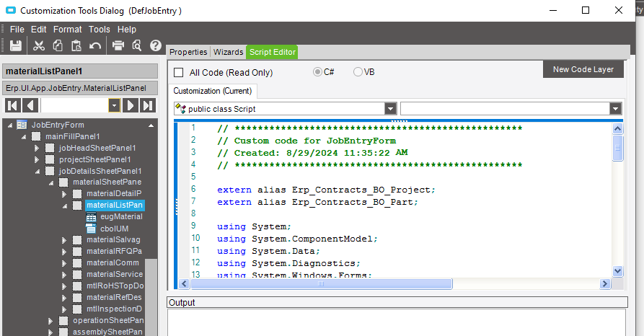Open the empty member dropdown at right
644x336 pixels.
pyautogui.click(x=615, y=109)
